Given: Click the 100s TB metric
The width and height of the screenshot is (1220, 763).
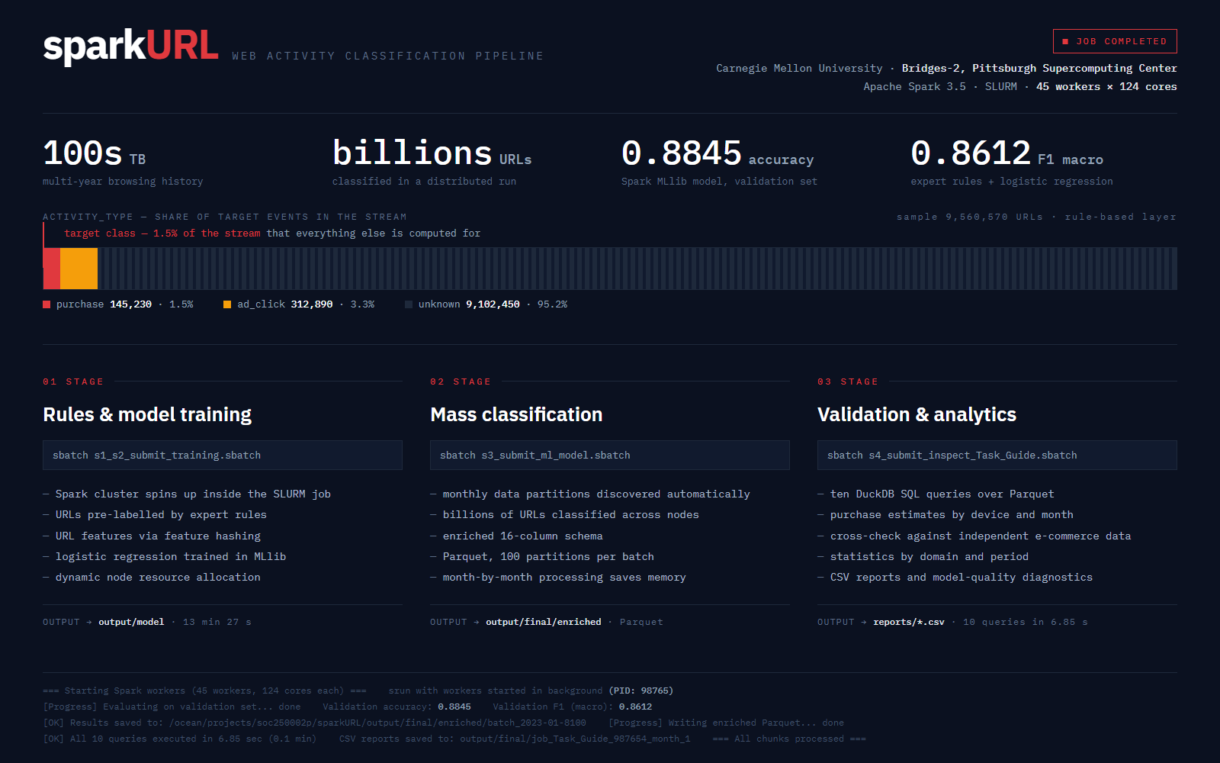Looking at the screenshot, I should pos(94,153).
